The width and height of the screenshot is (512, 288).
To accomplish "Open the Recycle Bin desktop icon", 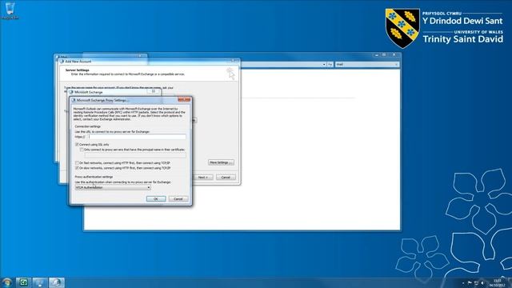I will [x=10, y=10].
